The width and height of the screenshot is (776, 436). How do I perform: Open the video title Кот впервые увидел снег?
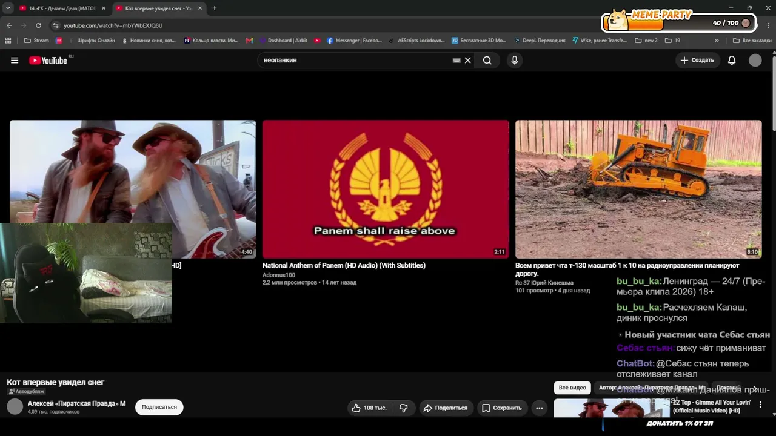pos(56,382)
